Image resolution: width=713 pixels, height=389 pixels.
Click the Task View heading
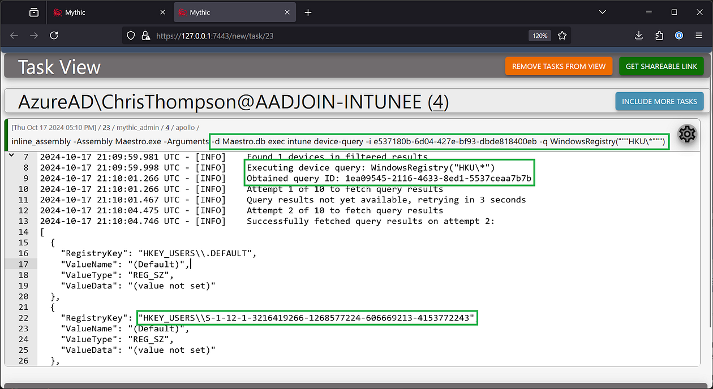(x=59, y=67)
